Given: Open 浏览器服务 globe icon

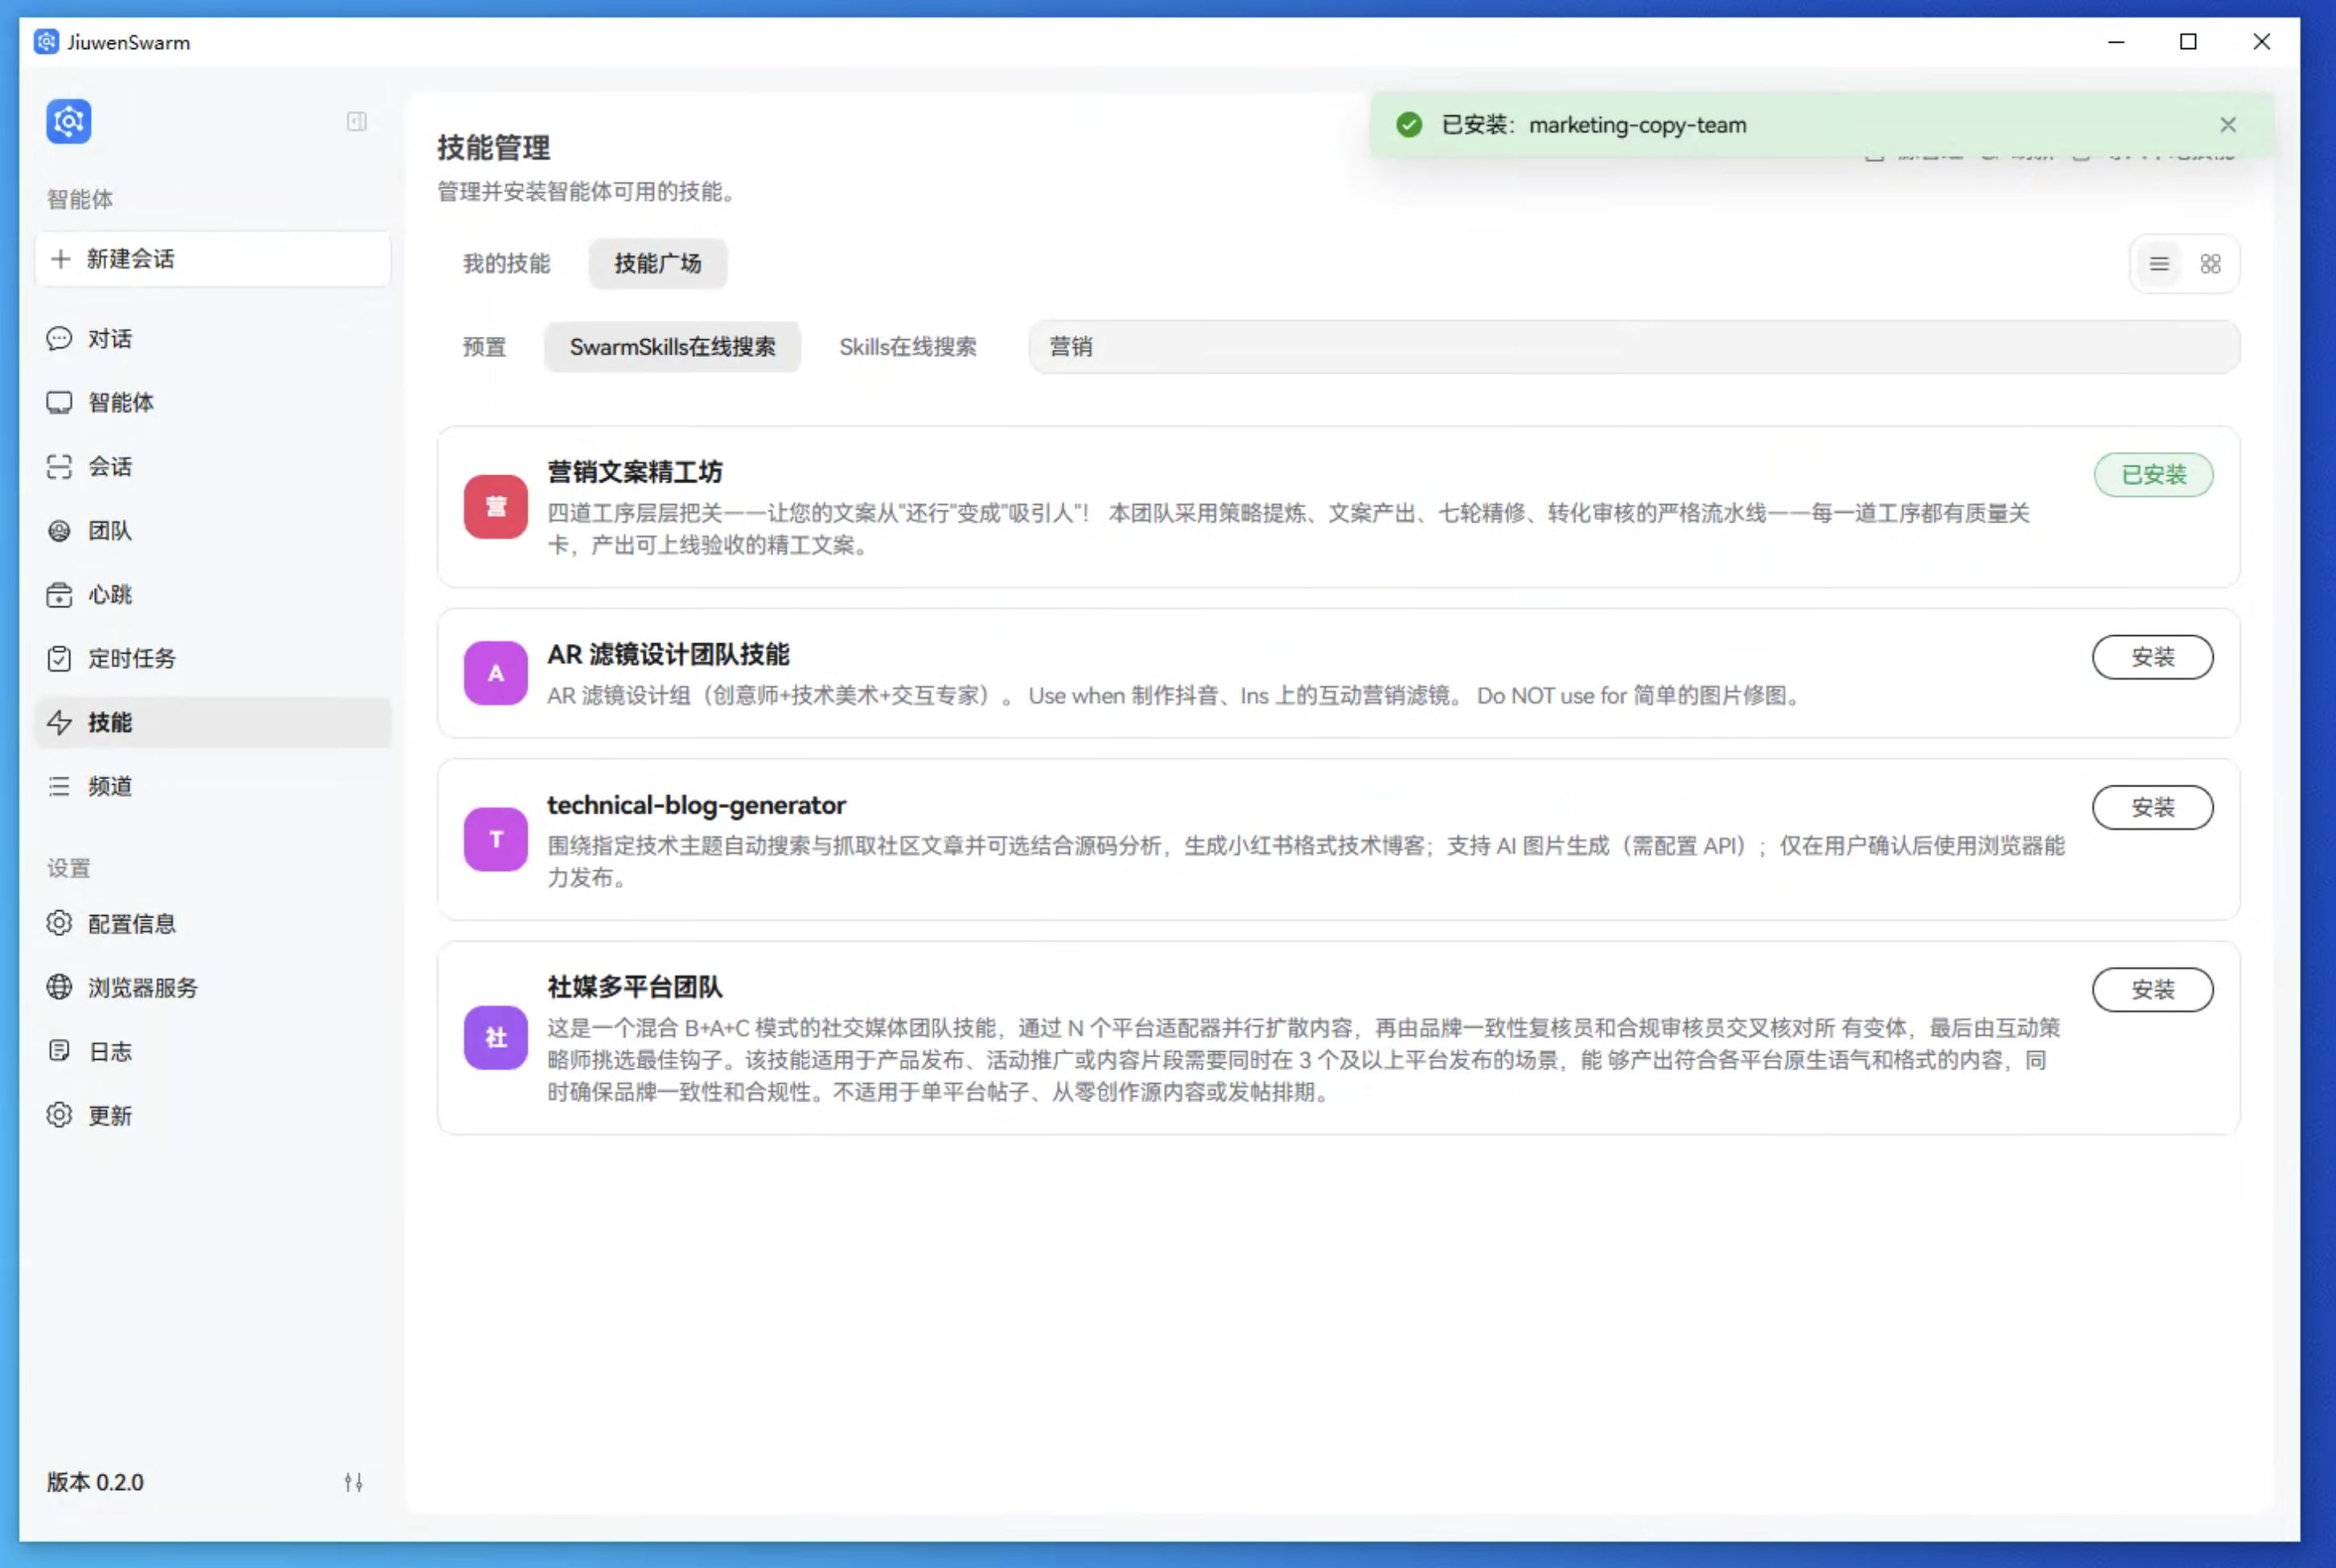Looking at the screenshot, I should point(59,987).
